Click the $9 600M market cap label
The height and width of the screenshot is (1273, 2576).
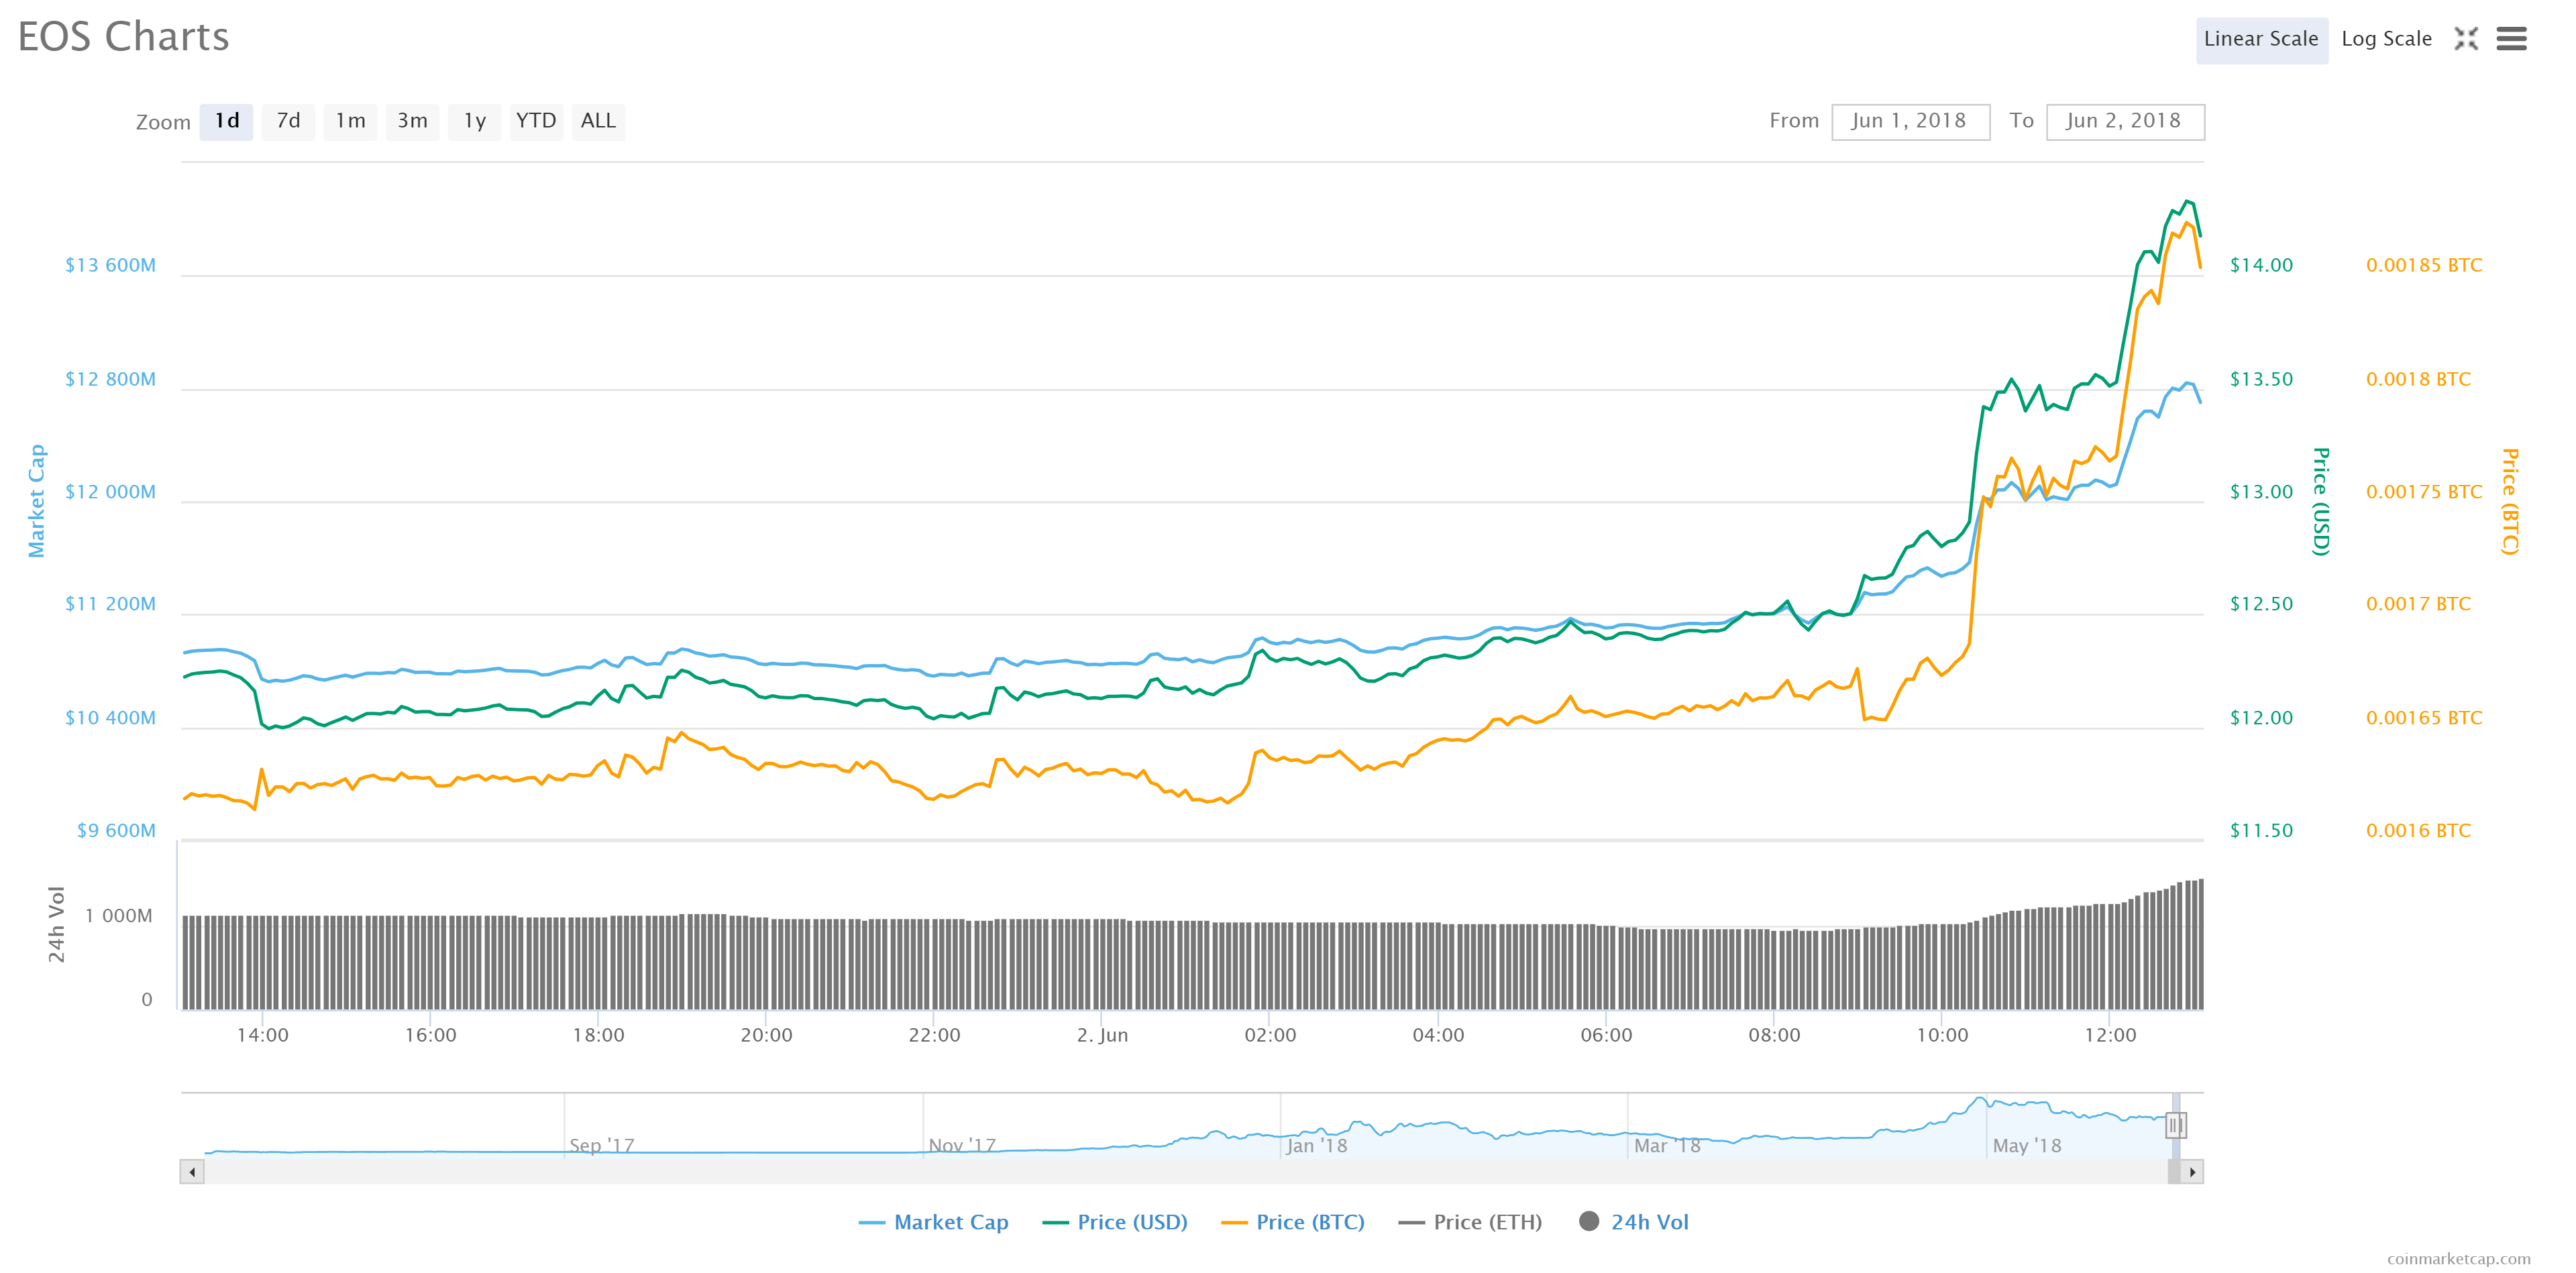click(x=116, y=831)
